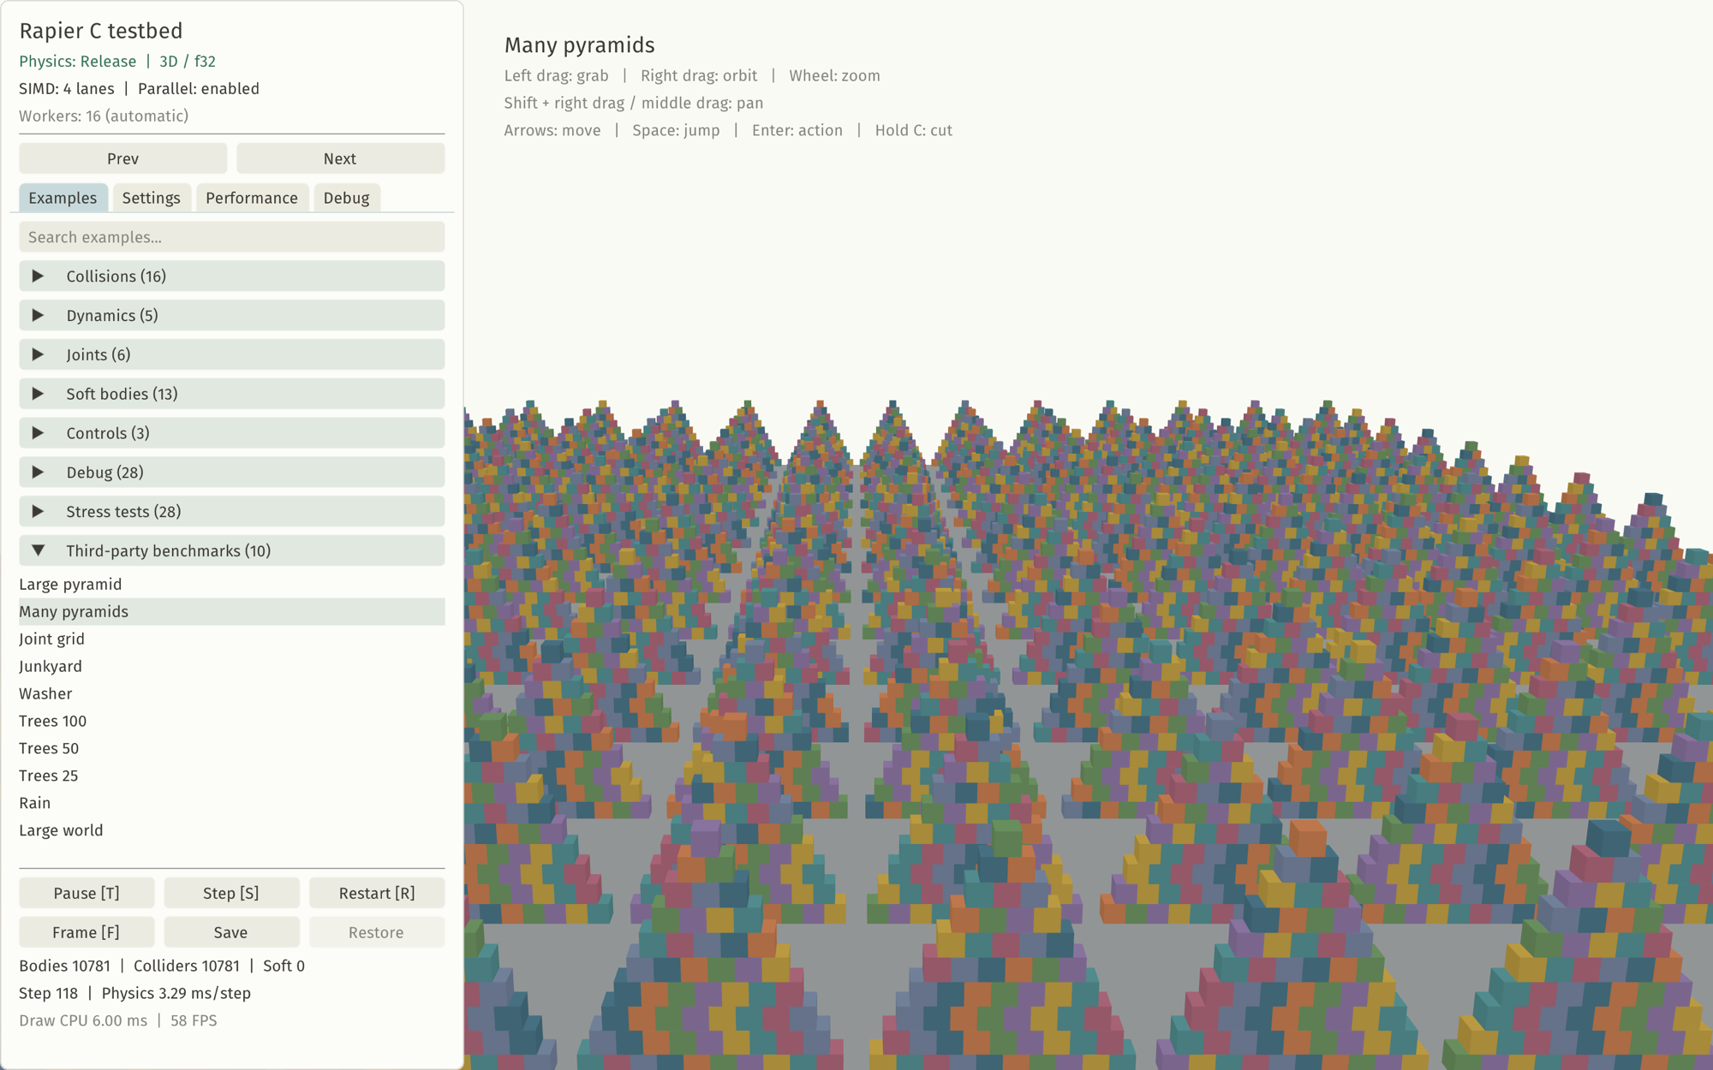Switch to the Examples tab
Screen dimensions: 1713x1070
pos(63,198)
